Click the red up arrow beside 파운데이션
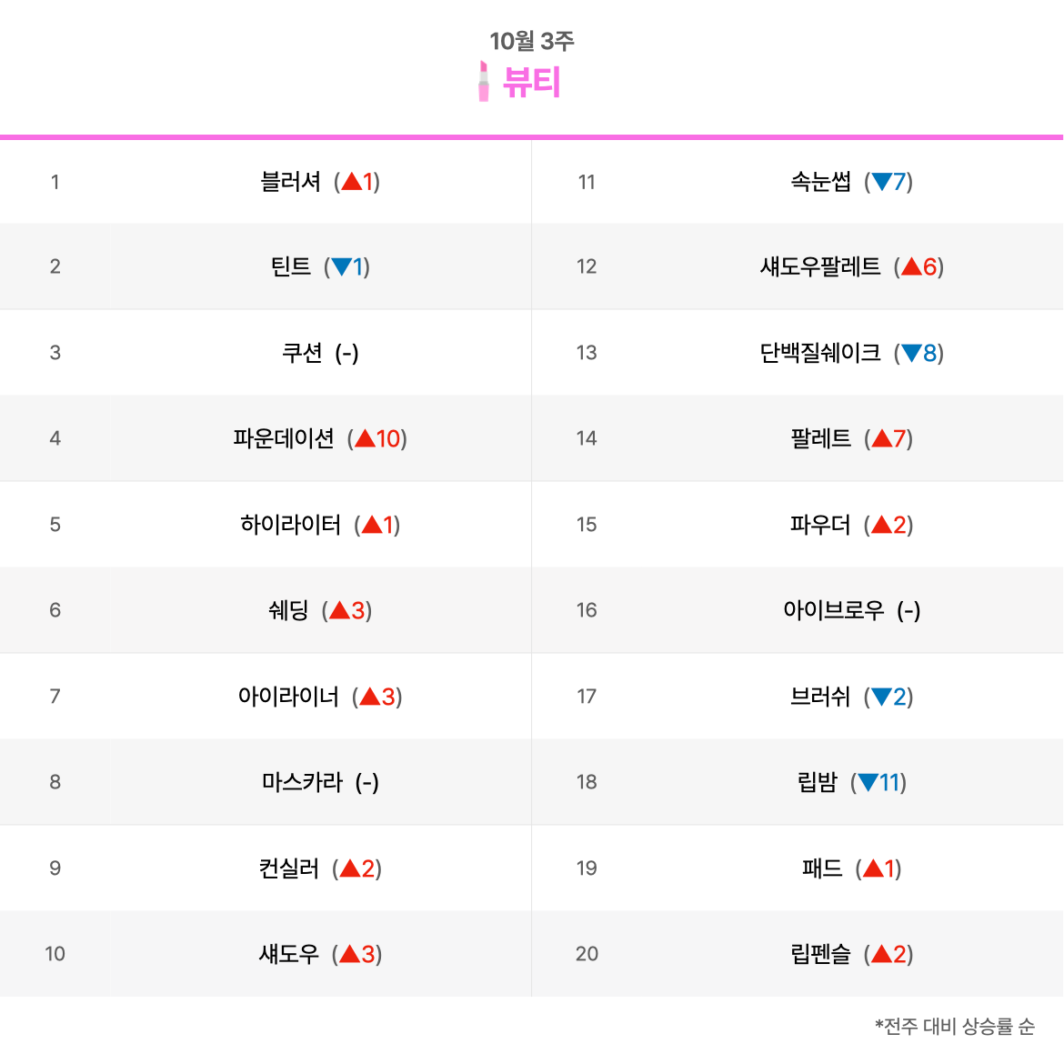 tap(365, 438)
